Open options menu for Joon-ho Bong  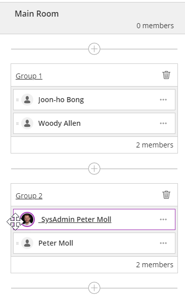163,100
